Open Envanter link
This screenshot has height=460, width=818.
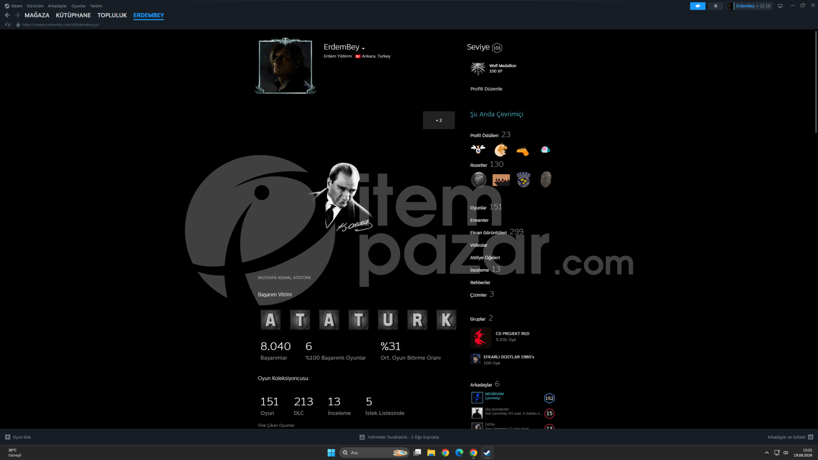click(x=479, y=220)
